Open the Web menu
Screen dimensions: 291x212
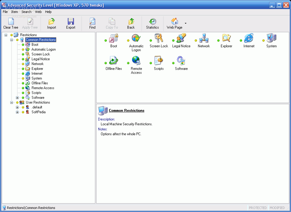click(x=38, y=12)
